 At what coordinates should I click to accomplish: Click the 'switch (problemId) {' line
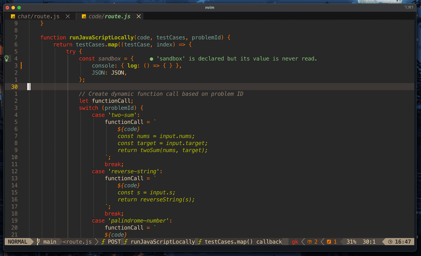pos(111,108)
